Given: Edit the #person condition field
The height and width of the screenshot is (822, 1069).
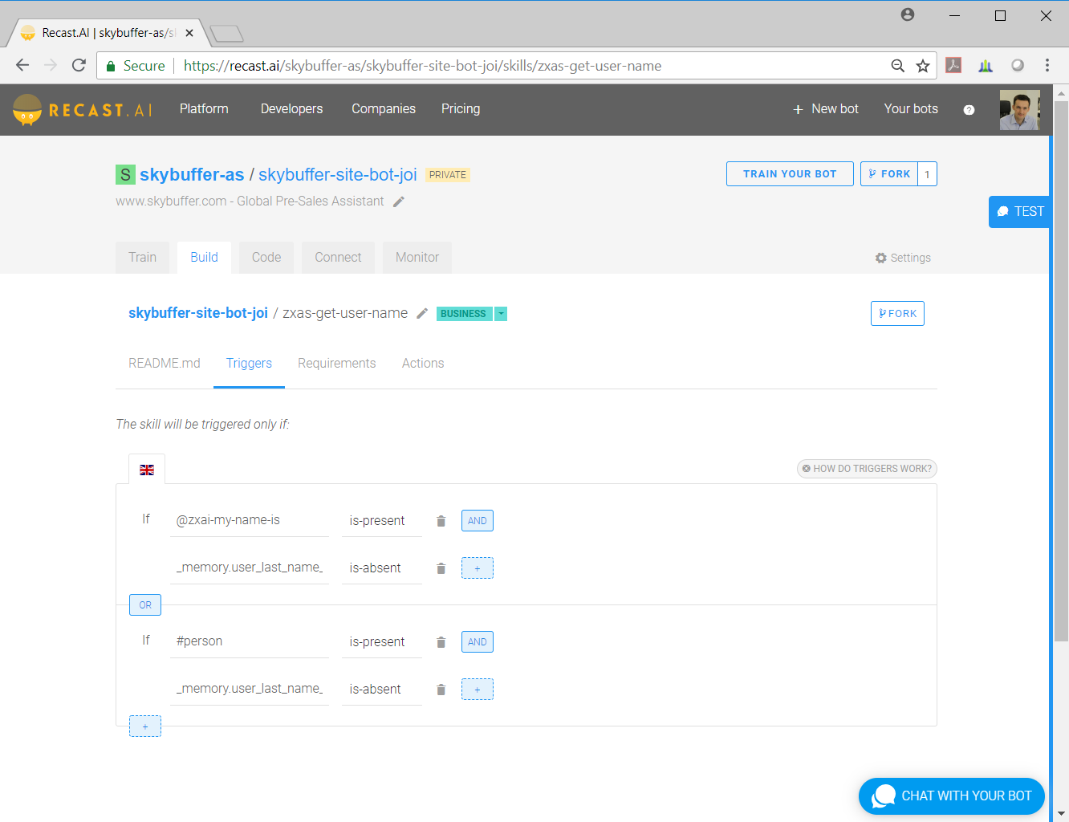Looking at the screenshot, I should pyautogui.click(x=250, y=641).
